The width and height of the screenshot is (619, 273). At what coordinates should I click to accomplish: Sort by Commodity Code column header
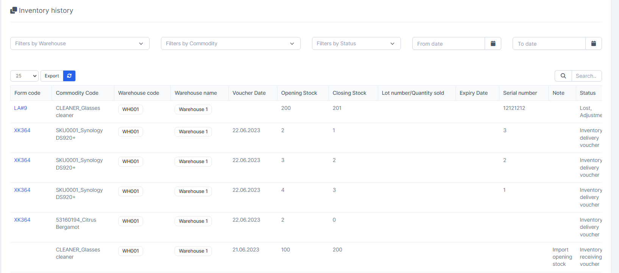(77, 93)
